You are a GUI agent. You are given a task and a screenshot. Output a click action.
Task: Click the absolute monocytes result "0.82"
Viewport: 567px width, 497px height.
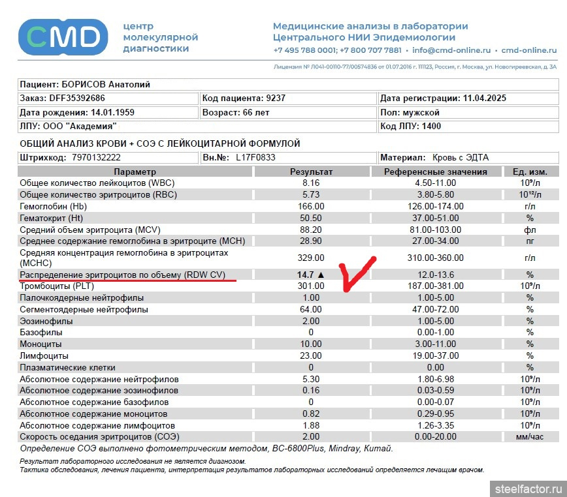pos(312,414)
